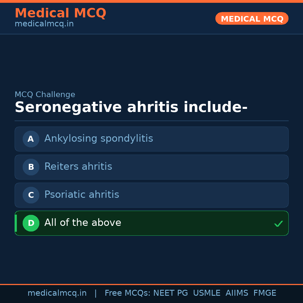Click "FMGE" in the footer
The height and width of the screenshot is (303, 303).
(x=265, y=293)
